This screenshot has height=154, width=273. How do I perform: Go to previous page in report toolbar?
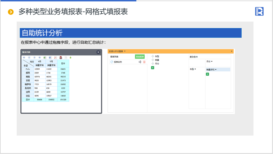coord(29,58)
